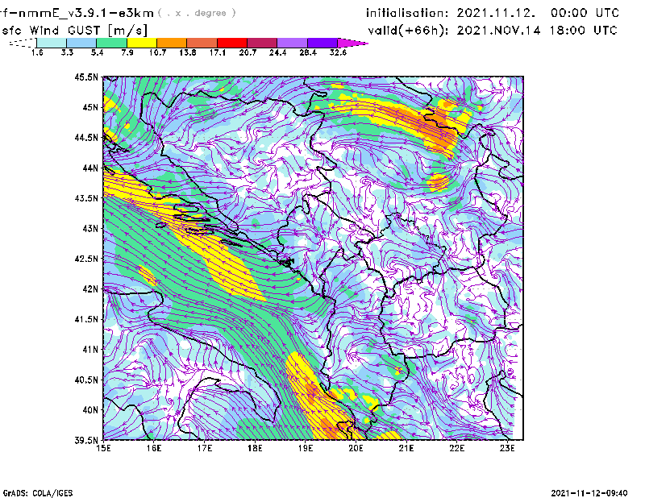Click the model name 'nmmE_v3.9.1-e3km' text
Viewport: 645px width, 498px height.
click(86, 13)
